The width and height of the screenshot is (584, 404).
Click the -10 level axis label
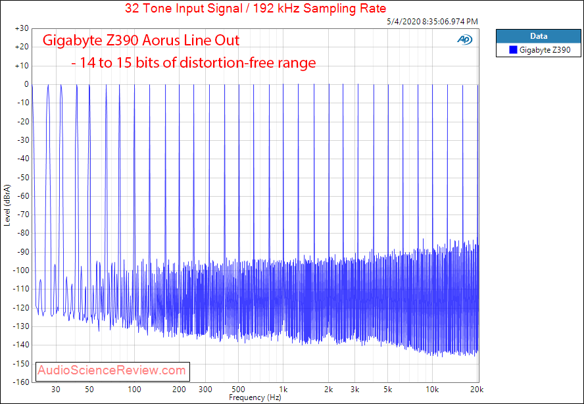point(23,103)
